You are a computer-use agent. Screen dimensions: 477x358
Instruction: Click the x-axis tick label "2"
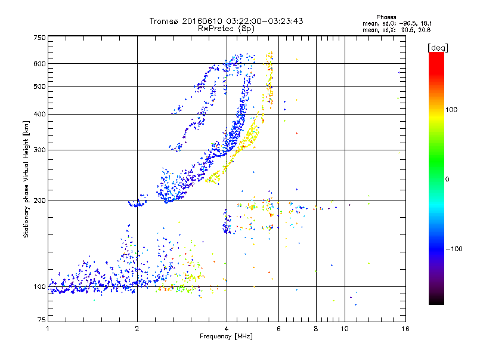137,329
